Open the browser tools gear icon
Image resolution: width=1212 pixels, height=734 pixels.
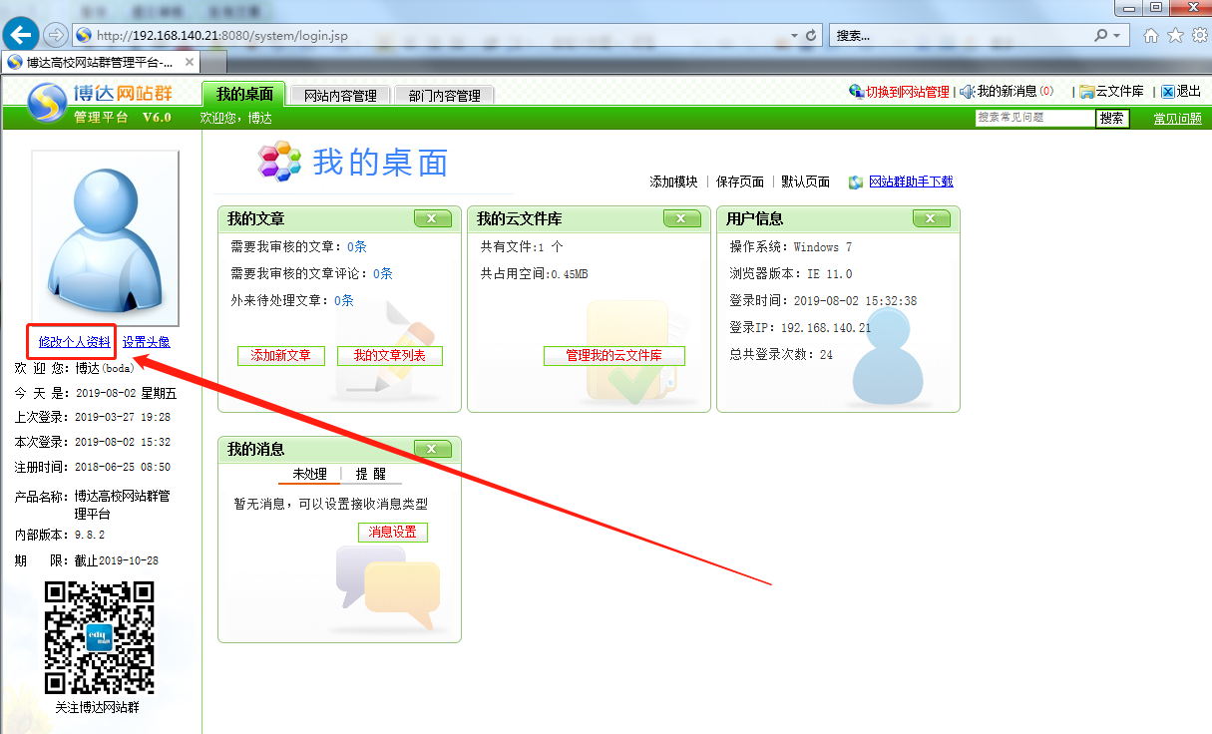click(x=1199, y=36)
